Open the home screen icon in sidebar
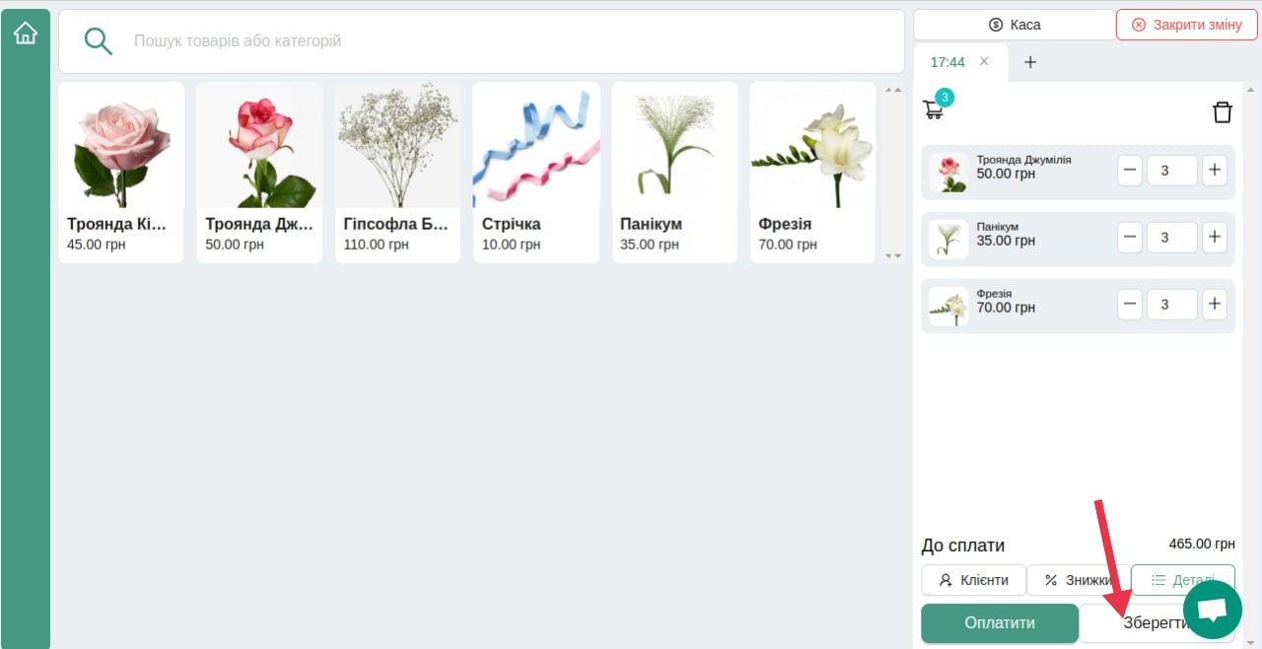This screenshot has width=1262, height=649. click(25, 34)
